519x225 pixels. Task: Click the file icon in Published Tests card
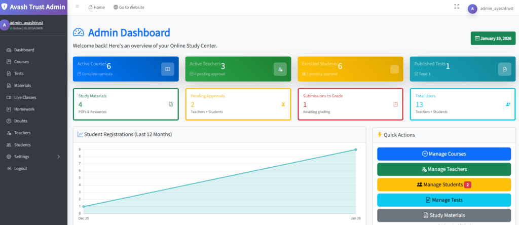[x=504, y=69]
